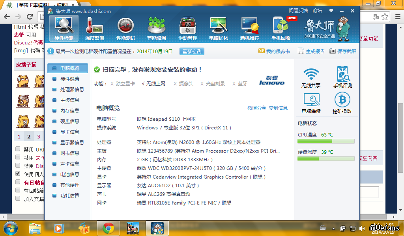The width and height of the screenshot is (404, 236).
Task: Open the title bar dropdown menu arrow
Action: tap(331, 11)
